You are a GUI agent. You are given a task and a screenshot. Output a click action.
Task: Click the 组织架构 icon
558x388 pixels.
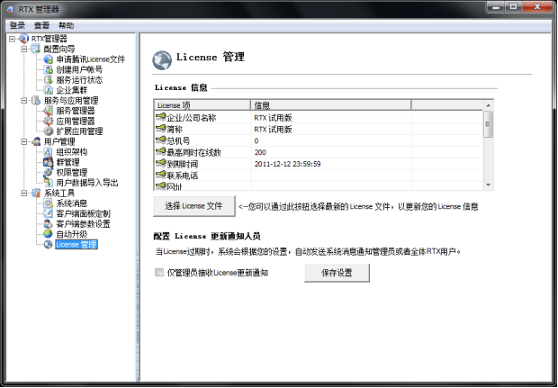(48, 152)
